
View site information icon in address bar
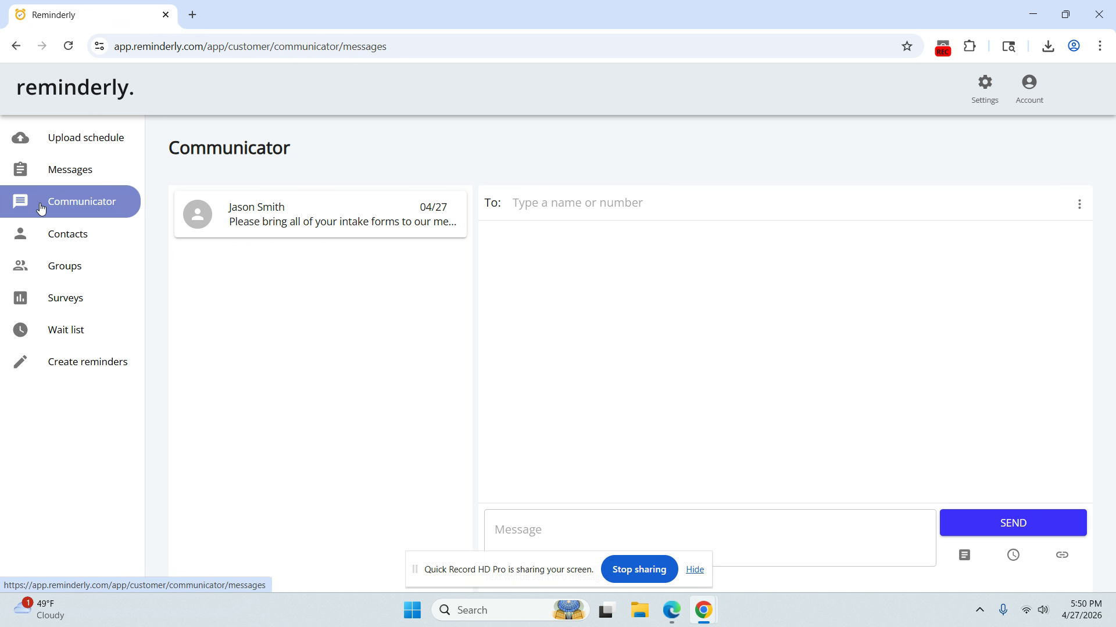[100, 46]
